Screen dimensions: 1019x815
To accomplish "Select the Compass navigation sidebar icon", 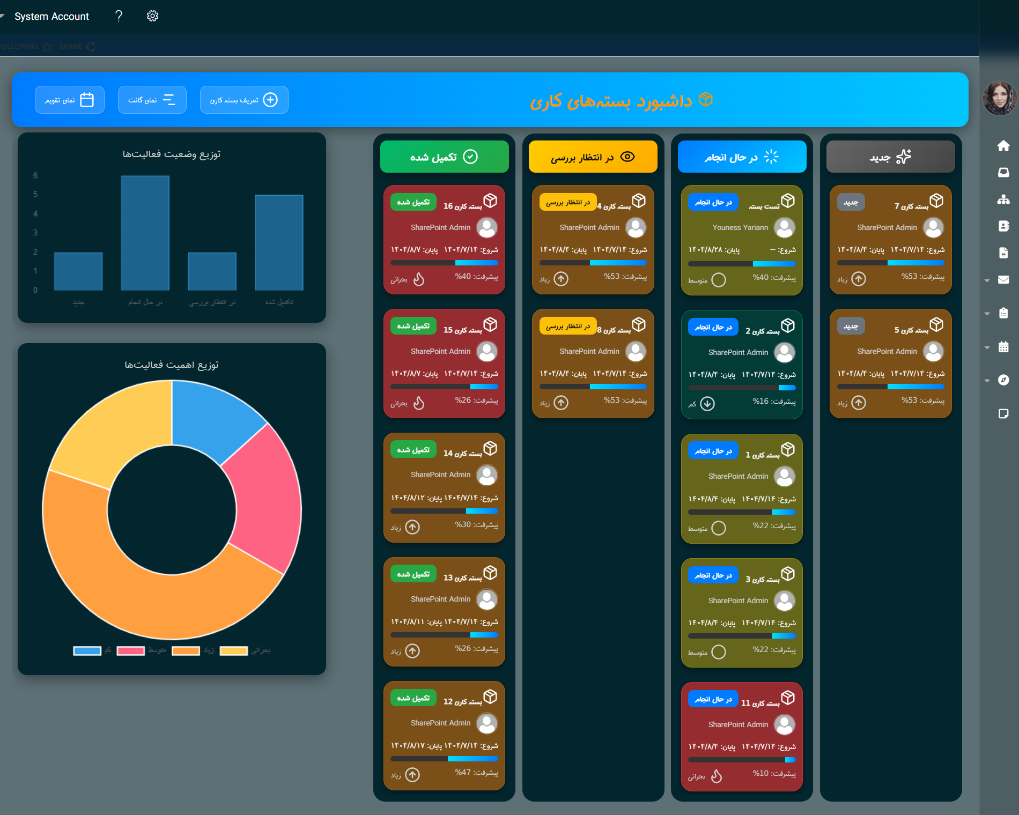I will [x=1004, y=380].
